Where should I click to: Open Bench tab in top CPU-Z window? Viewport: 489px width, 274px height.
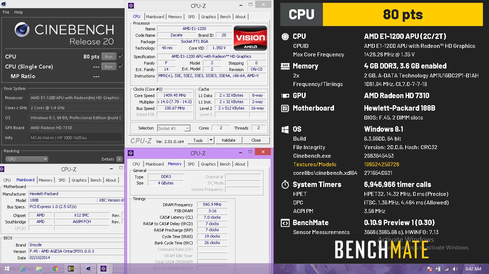tap(226, 17)
